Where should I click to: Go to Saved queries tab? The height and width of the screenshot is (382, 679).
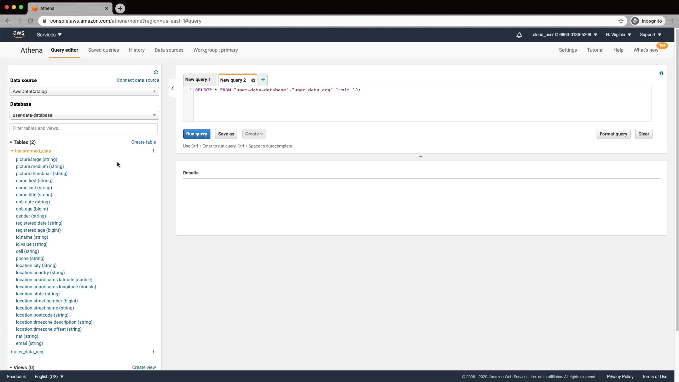tap(103, 50)
